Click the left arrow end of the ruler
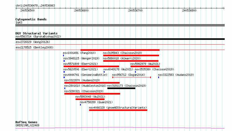This screenshot has height=131, width=232. (x=16, y=8)
